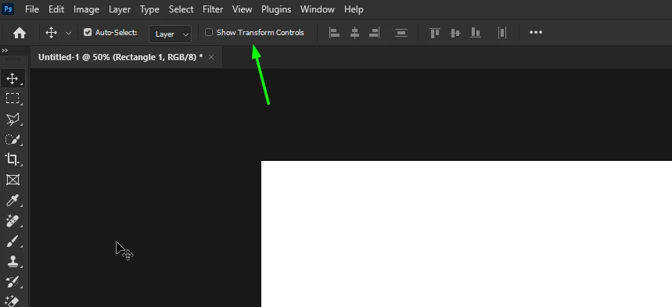Select the Crop tool

click(13, 159)
